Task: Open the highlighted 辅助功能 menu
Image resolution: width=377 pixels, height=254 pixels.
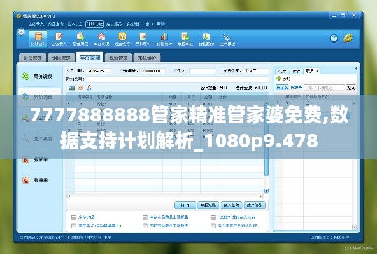Action: [x=94, y=24]
